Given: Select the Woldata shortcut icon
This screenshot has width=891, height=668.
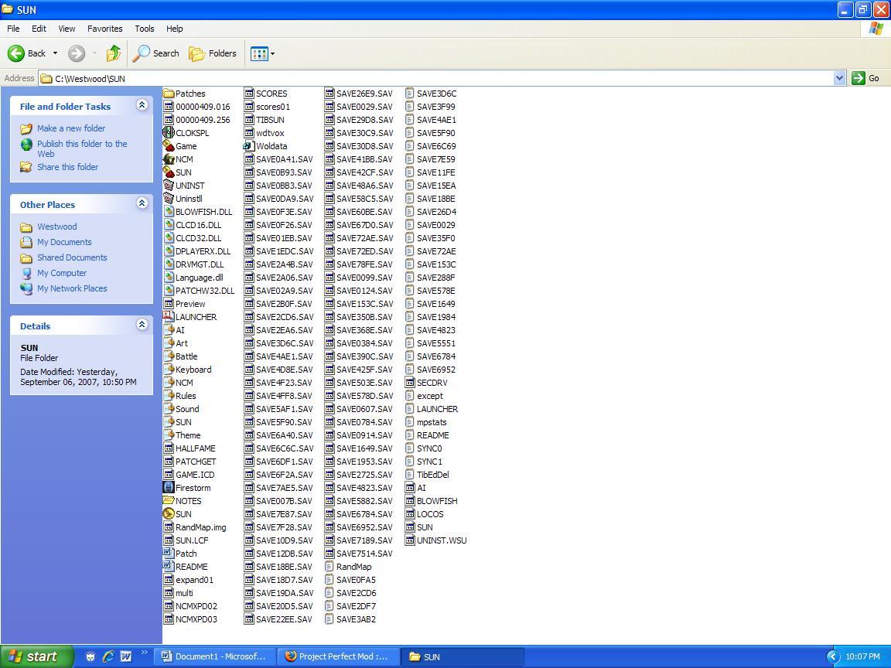Looking at the screenshot, I should pyautogui.click(x=249, y=146).
